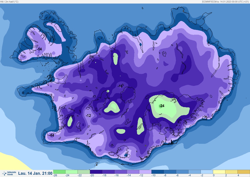This screenshot has width=250, height=177.
Task: Click the '-10' legend scale number
Action: (153, 175)
